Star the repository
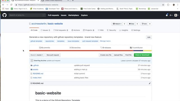The width and height of the screenshot is (180, 101). 132,24
